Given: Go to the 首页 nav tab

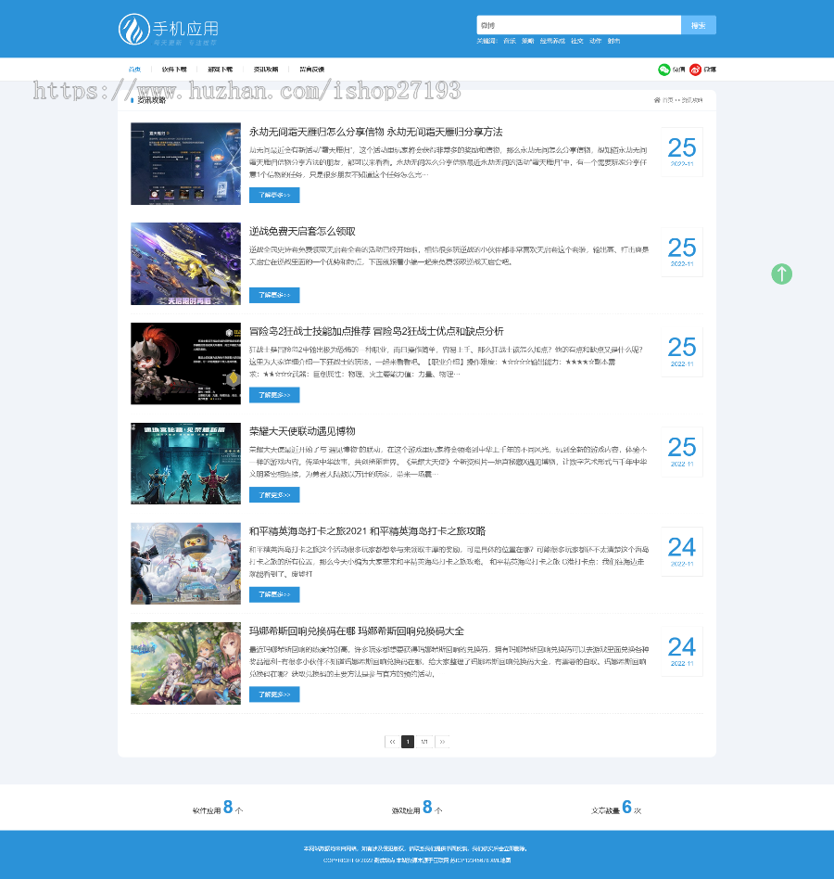Looking at the screenshot, I should [134, 70].
